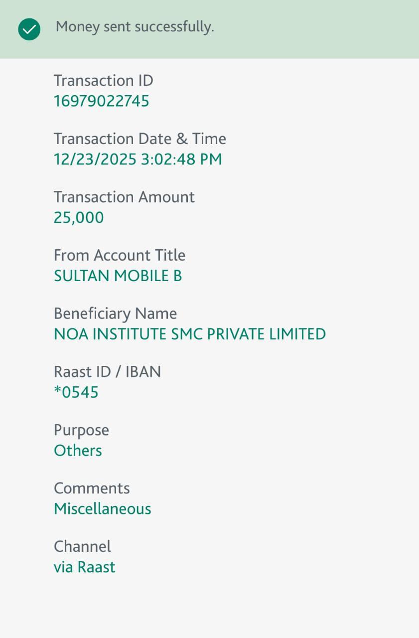The height and width of the screenshot is (638, 419).
Task: Tap the purpose value Others
Action: 78,451
